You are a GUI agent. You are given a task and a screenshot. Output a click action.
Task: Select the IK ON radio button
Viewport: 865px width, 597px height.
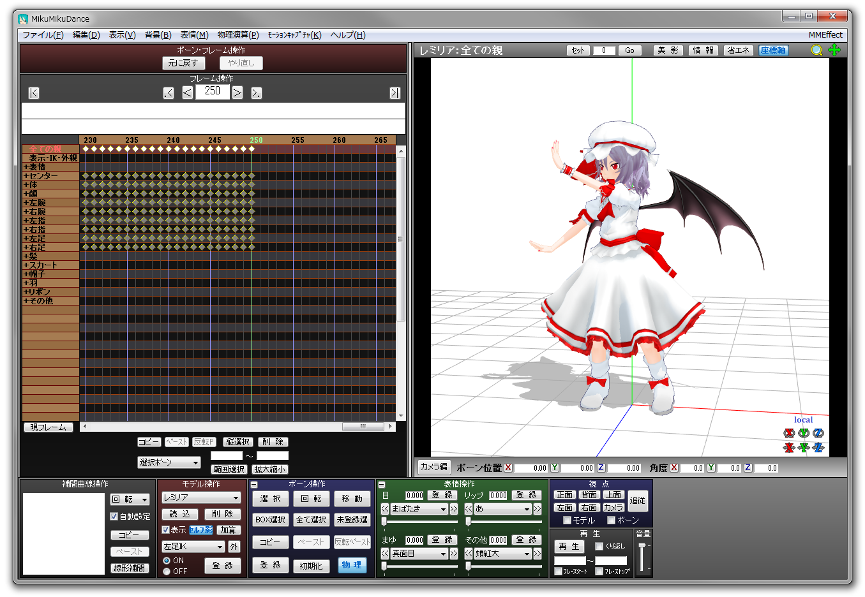(x=167, y=561)
